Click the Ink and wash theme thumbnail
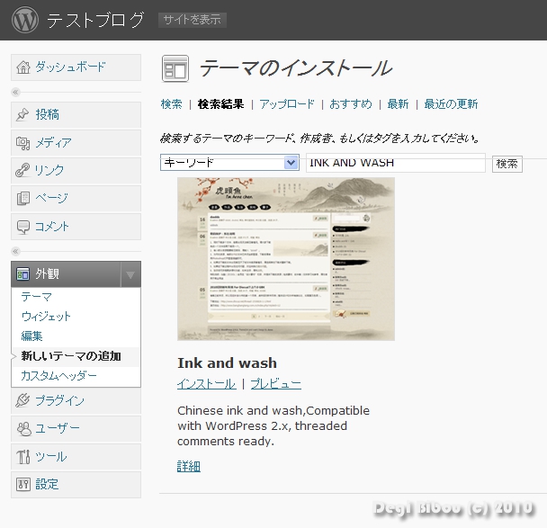The image size is (547, 528). pyautogui.click(x=286, y=259)
